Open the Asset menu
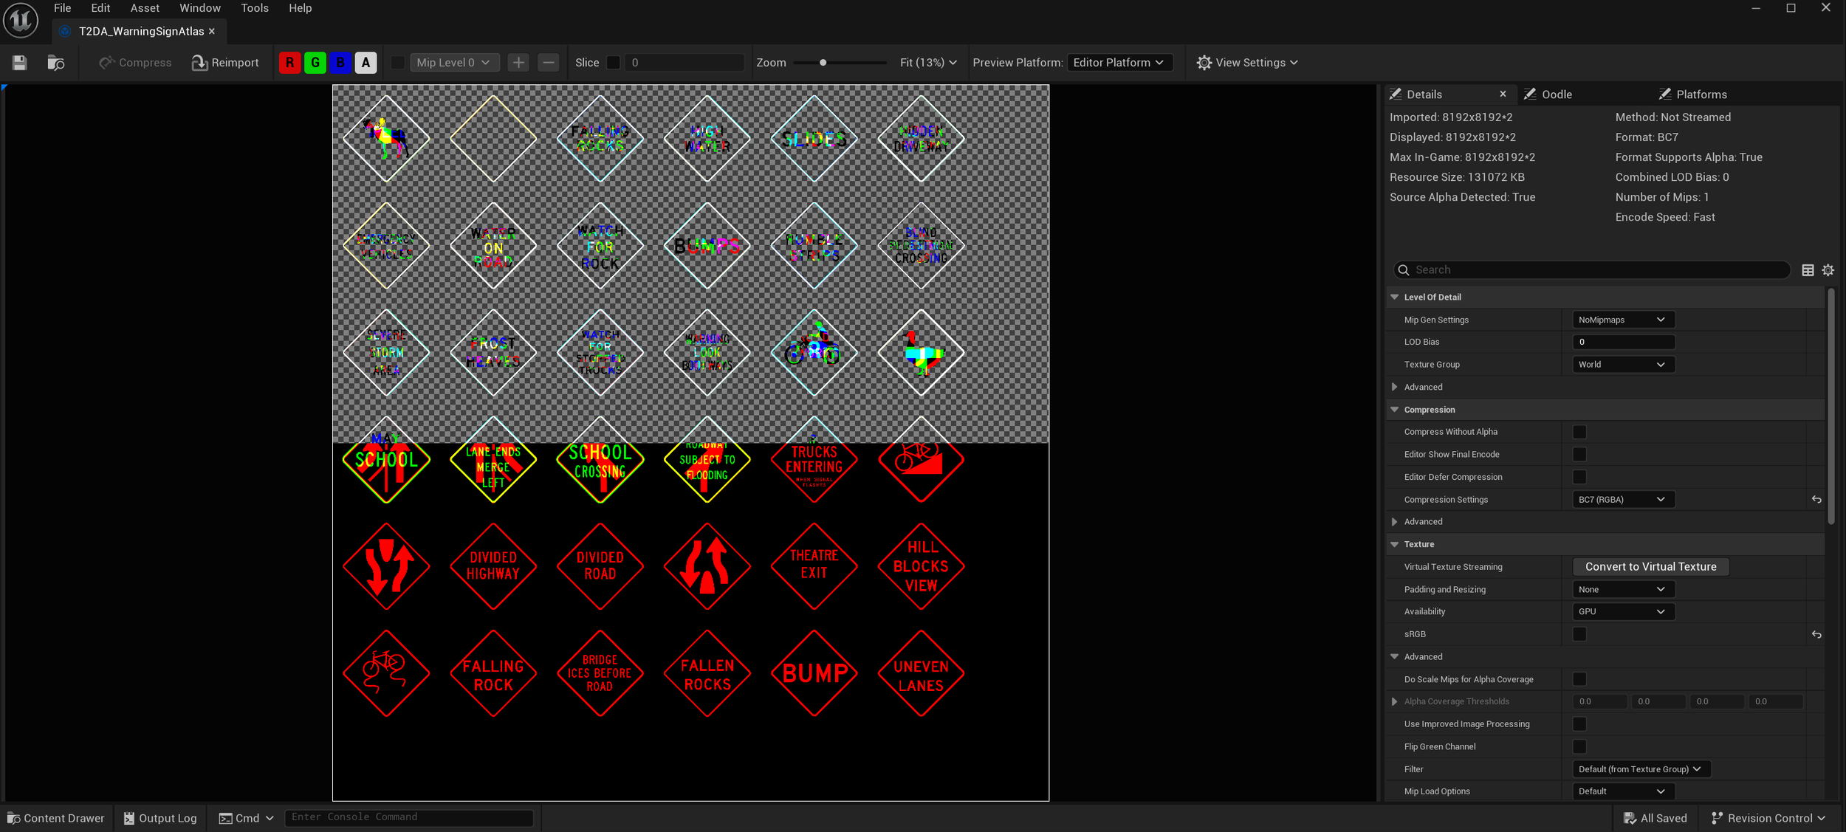1846x832 pixels. 145,8
